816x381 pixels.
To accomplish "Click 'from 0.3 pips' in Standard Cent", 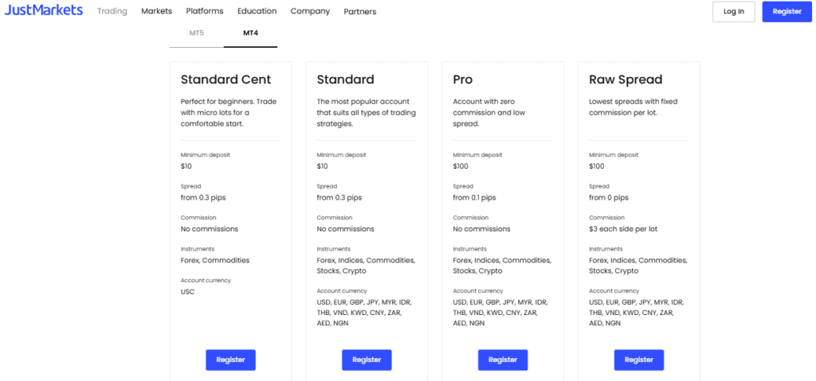I will tap(203, 198).
